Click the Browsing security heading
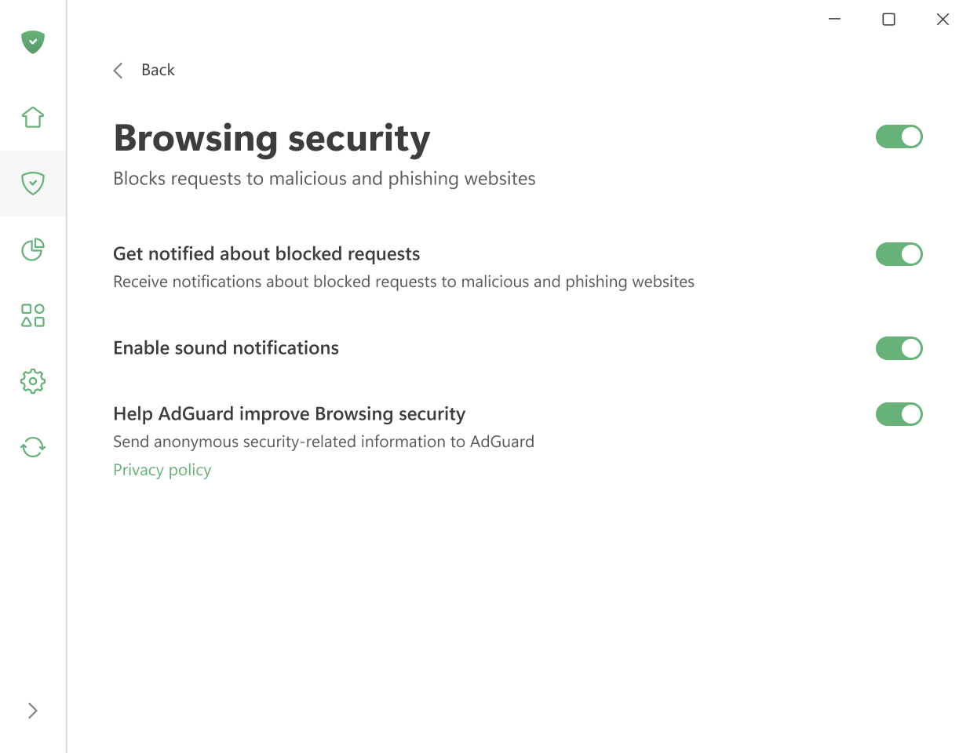Image resolution: width=970 pixels, height=753 pixels. point(272,138)
